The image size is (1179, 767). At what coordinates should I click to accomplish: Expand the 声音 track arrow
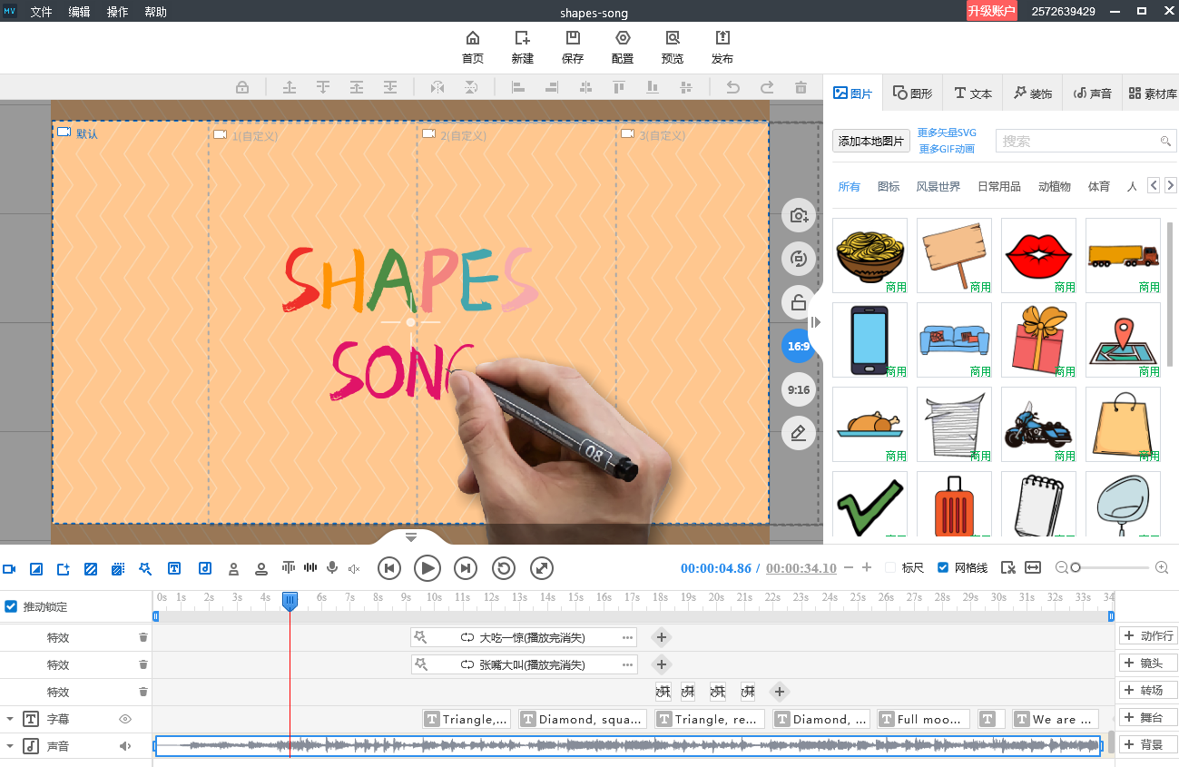coord(10,746)
